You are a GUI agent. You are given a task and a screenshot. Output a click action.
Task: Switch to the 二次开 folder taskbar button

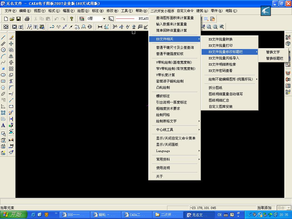(168, 215)
